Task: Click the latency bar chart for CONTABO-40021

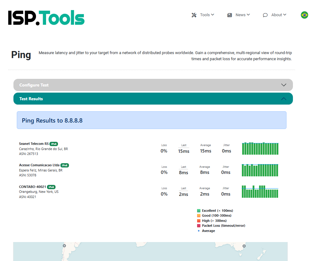Action: [260, 192]
